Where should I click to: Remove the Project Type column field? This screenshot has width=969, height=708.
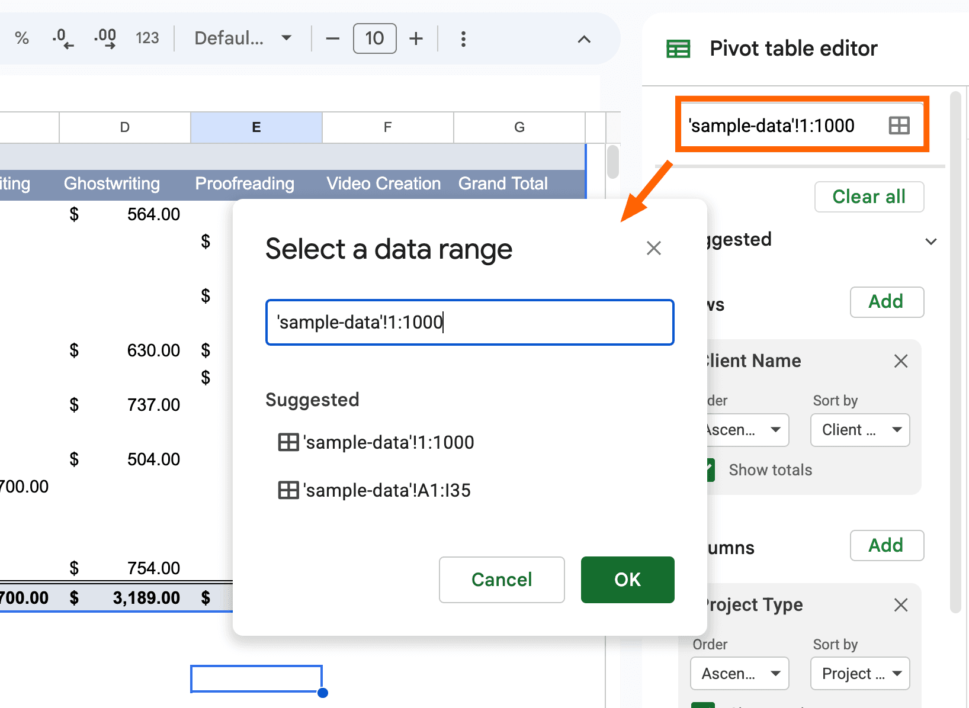click(901, 605)
